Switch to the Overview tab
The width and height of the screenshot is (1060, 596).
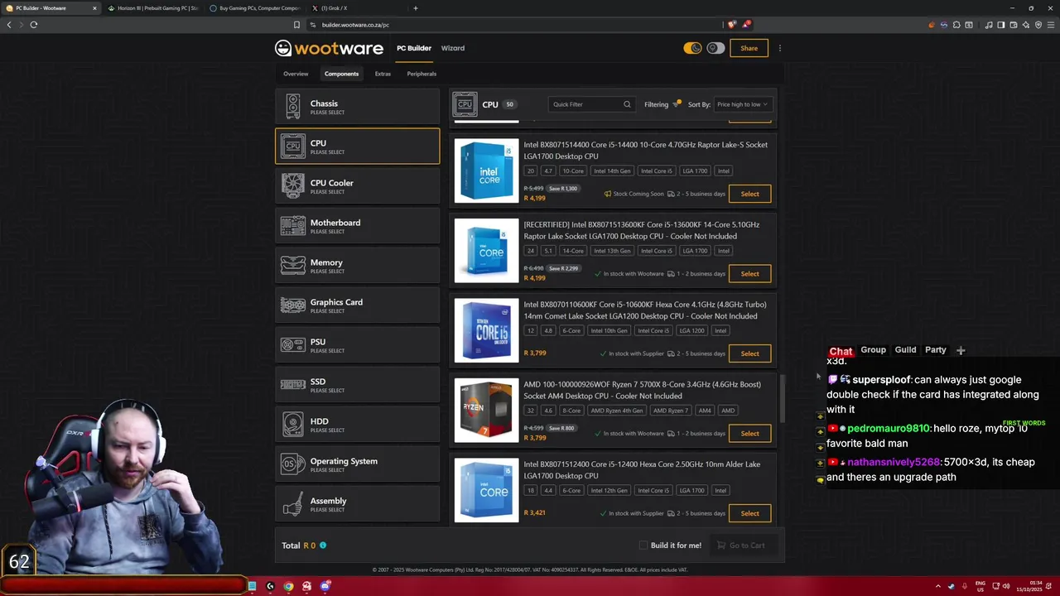click(x=296, y=74)
